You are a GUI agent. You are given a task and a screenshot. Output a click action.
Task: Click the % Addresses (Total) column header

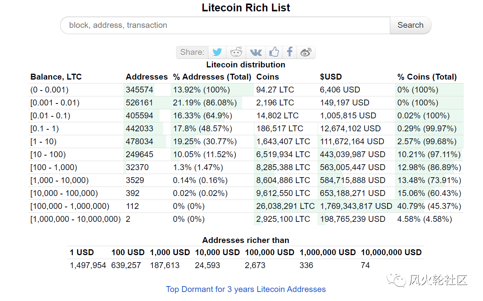coord(212,77)
